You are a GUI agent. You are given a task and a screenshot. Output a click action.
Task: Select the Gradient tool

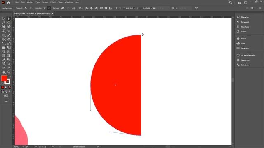[x=9, y=56]
